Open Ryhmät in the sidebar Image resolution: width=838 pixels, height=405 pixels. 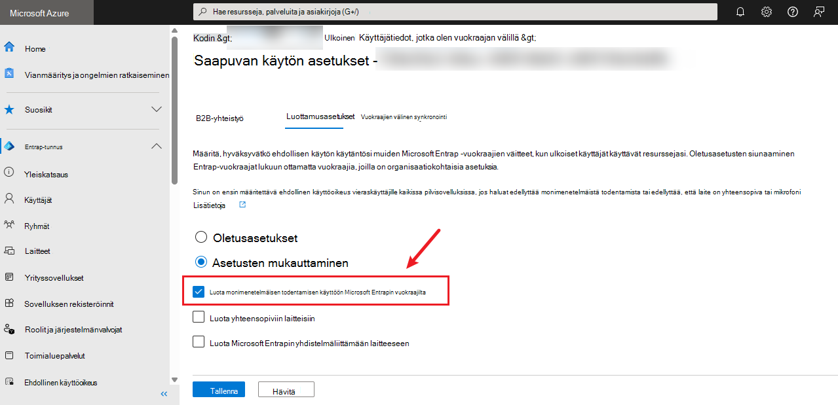[x=37, y=226]
